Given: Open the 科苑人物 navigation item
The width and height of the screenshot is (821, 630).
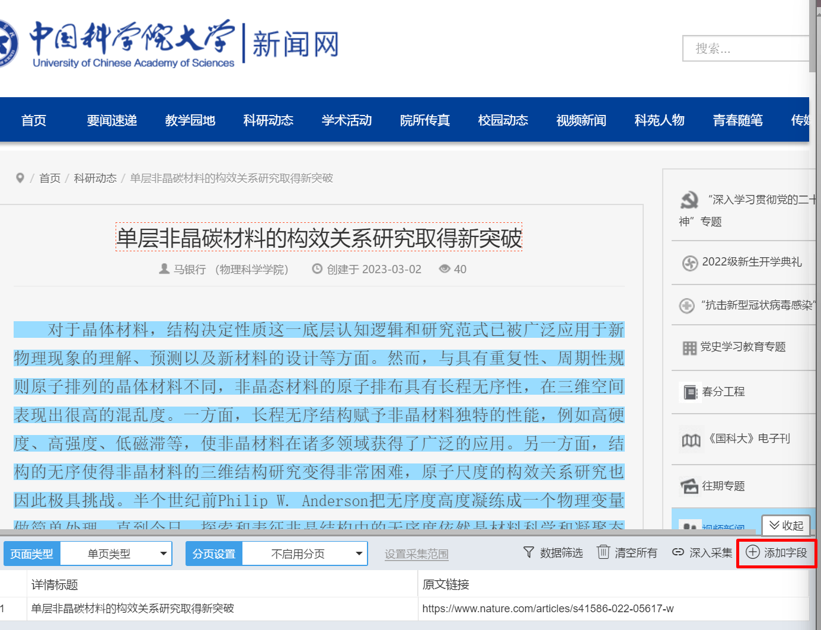Looking at the screenshot, I should coord(660,120).
